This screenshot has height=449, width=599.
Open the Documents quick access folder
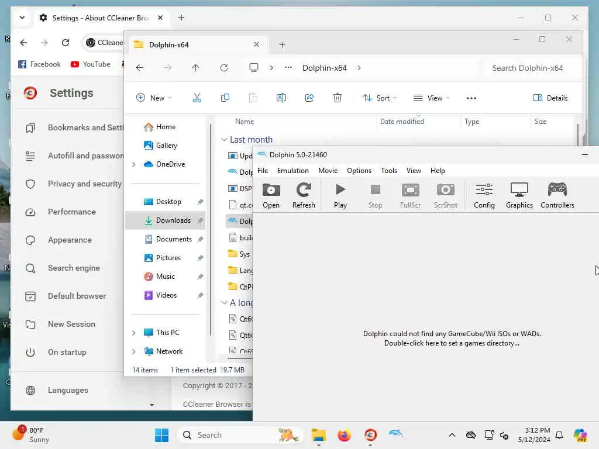tap(166, 239)
